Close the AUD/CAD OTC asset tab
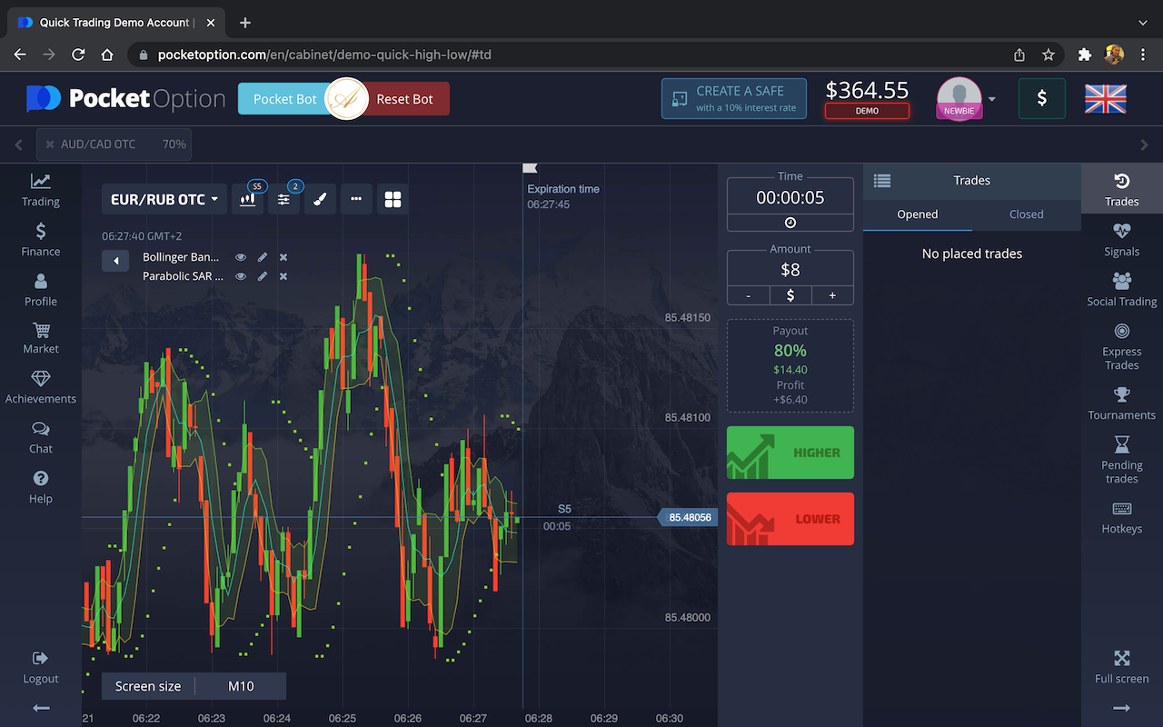1163x727 pixels. (x=50, y=144)
